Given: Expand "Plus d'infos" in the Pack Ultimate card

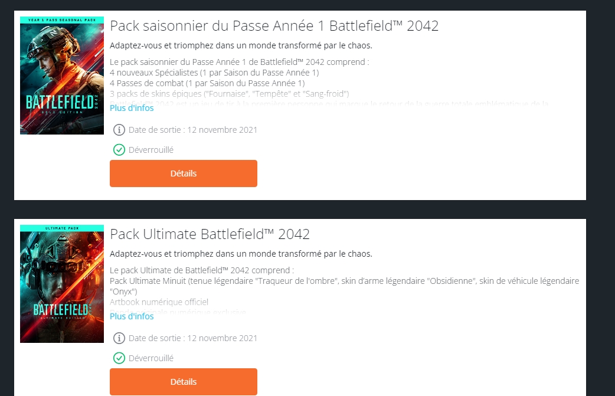Looking at the screenshot, I should point(132,316).
